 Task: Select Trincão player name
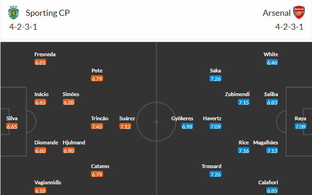99,118
